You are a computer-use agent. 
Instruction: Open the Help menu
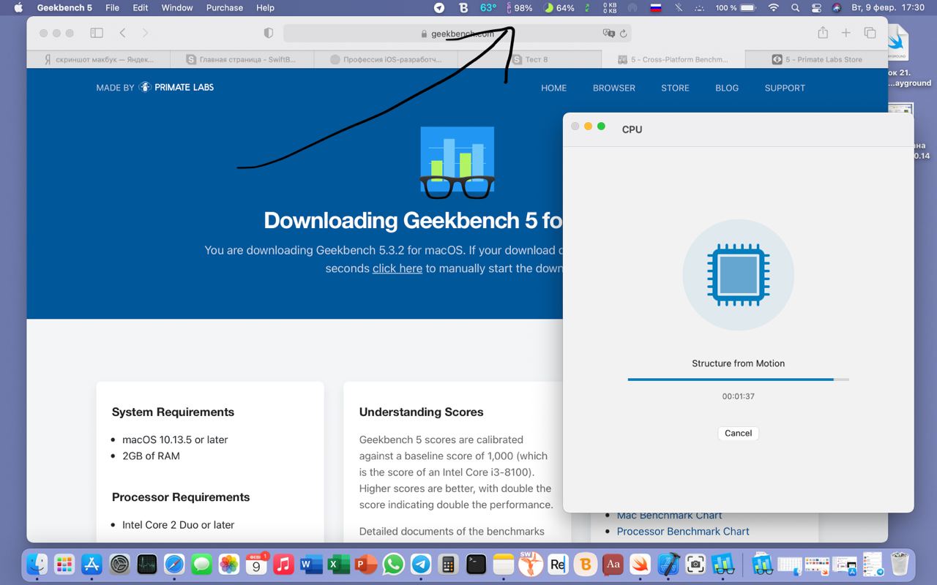(x=265, y=7)
